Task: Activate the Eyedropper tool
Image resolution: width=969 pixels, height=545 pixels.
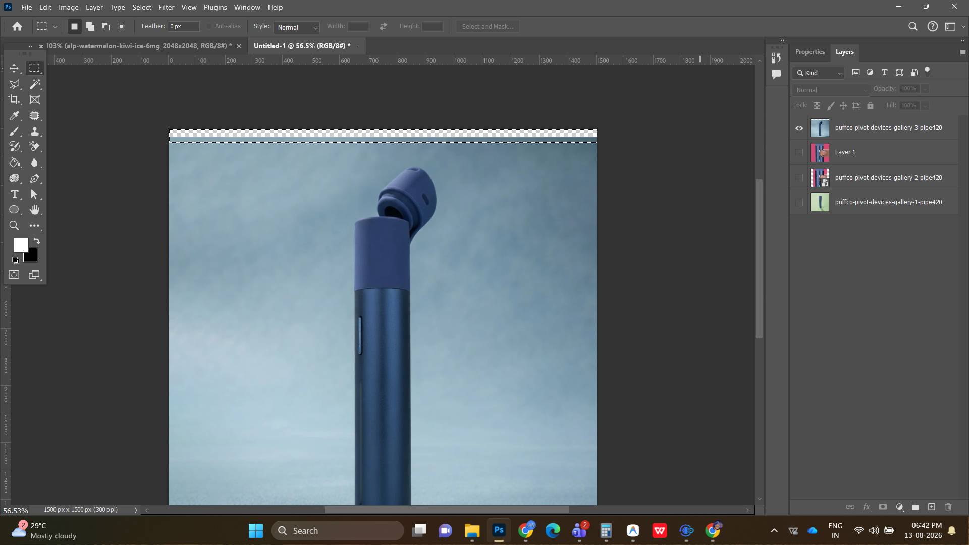Action: [14, 116]
